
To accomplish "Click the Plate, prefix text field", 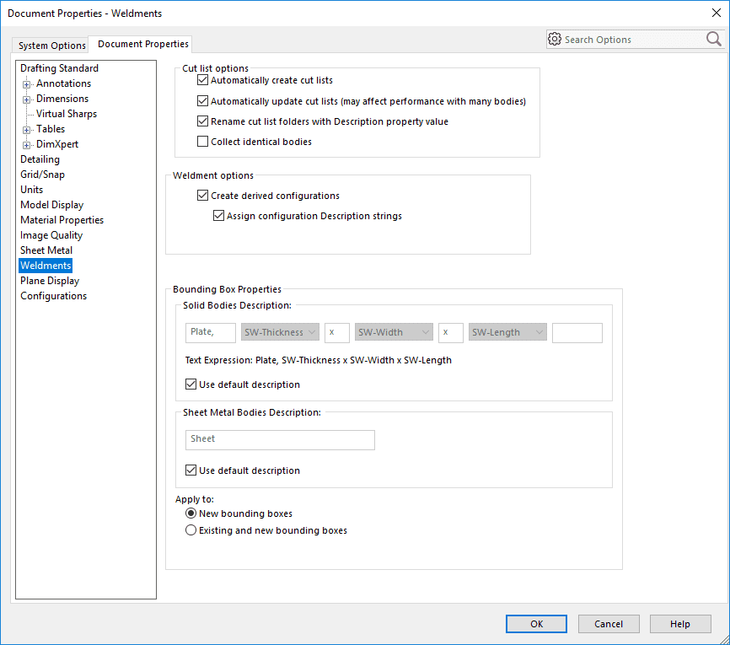I will pos(211,332).
